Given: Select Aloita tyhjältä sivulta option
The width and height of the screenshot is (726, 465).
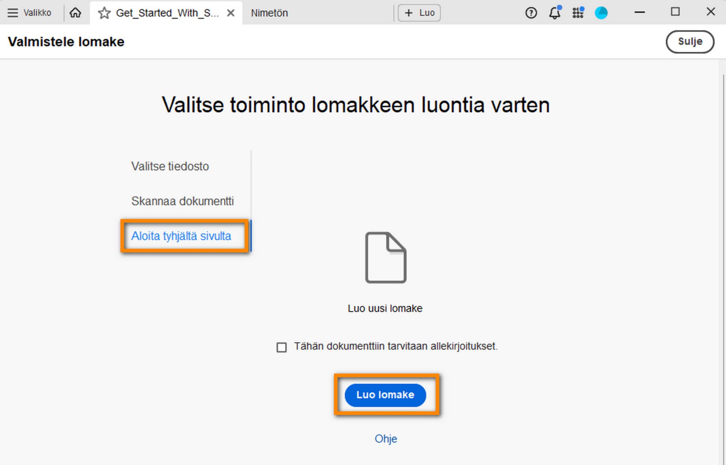Looking at the screenshot, I should pos(181,236).
